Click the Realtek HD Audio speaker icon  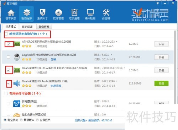pos(17,83)
